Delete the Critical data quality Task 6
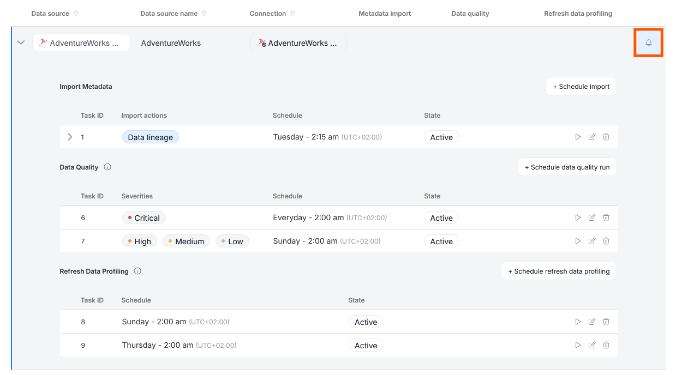The image size is (688, 375). click(x=606, y=217)
